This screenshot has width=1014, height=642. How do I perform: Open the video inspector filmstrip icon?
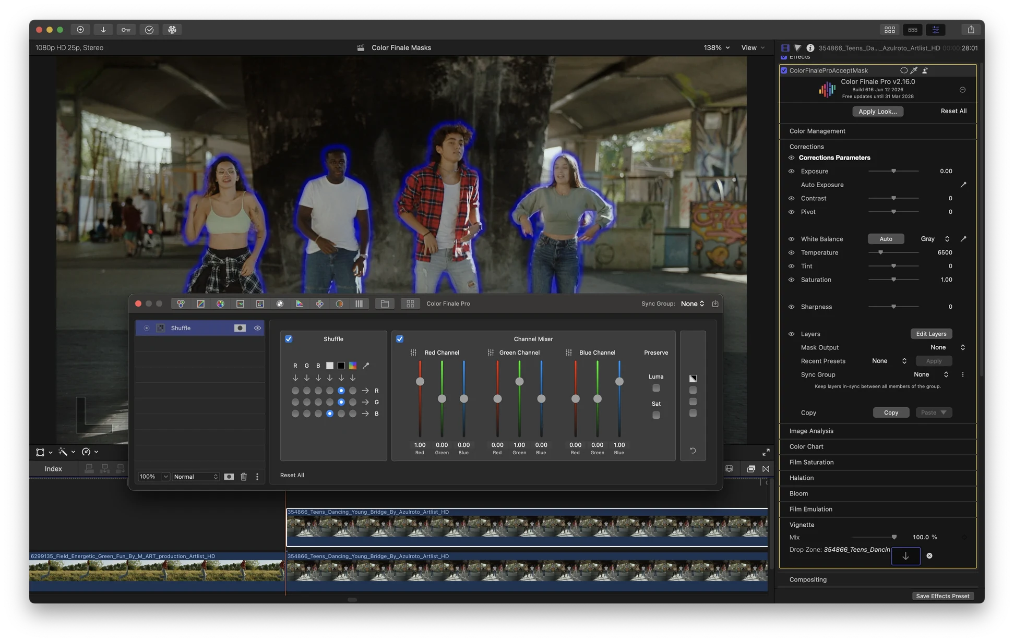click(785, 47)
